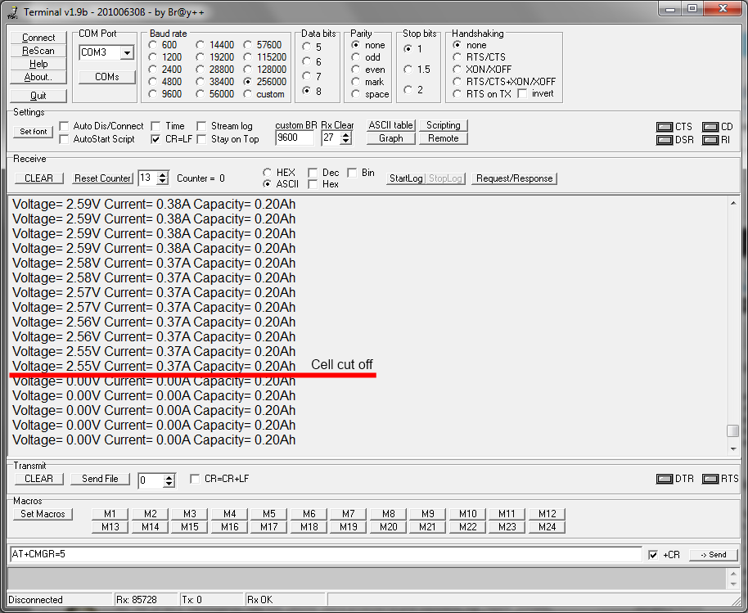Click the Remote button

(444, 138)
